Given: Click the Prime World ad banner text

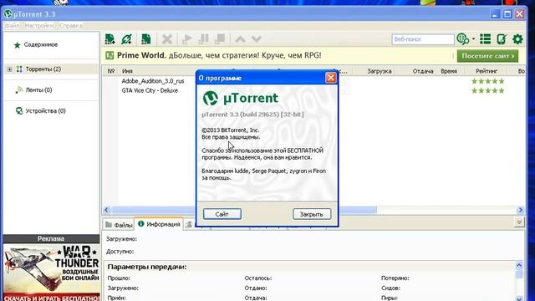Looking at the screenshot, I should click(x=219, y=55).
